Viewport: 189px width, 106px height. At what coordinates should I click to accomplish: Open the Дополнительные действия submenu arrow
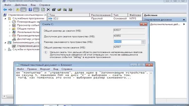(184, 24)
